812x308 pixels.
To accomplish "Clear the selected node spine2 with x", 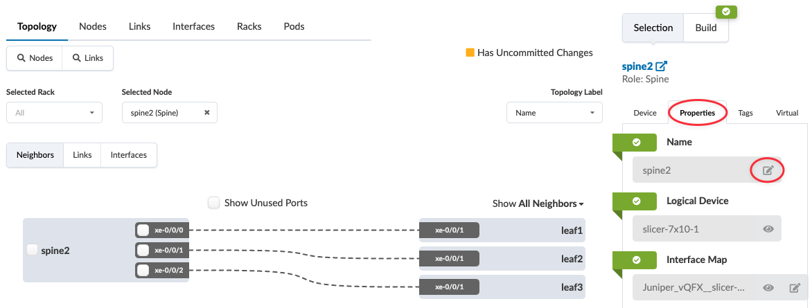I will tap(206, 113).
